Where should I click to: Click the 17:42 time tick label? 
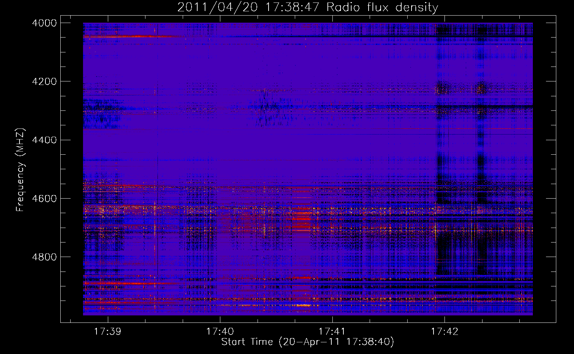pyautogui.click(x=445, y=331)
